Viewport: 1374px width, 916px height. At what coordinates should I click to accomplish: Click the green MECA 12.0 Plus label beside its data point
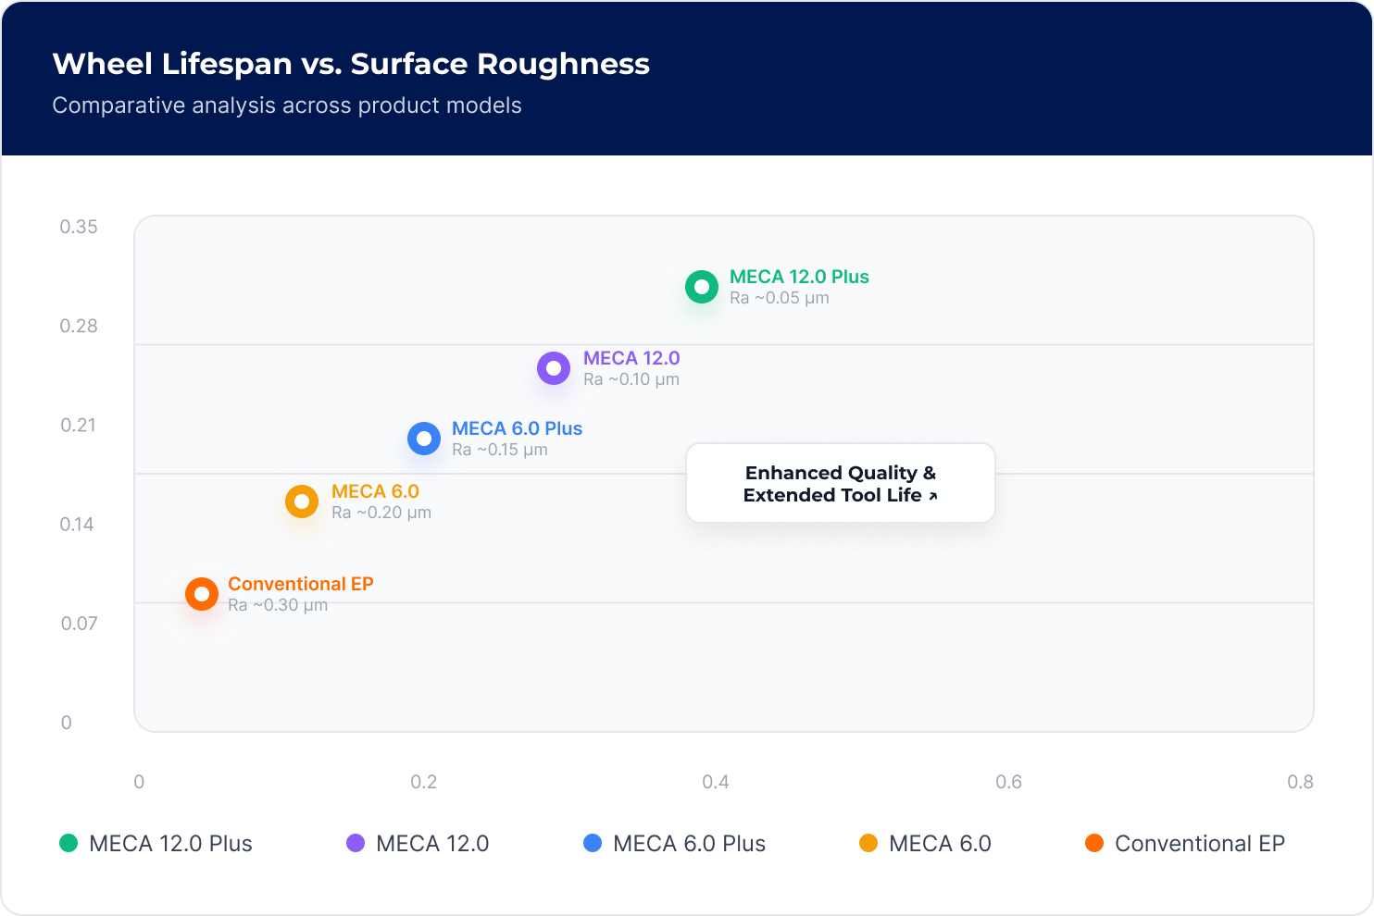(799, 277)
